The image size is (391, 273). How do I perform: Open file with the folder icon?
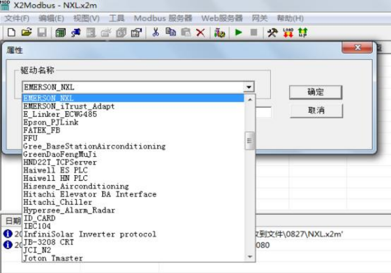pyautogui.click(x=27, y=32)
